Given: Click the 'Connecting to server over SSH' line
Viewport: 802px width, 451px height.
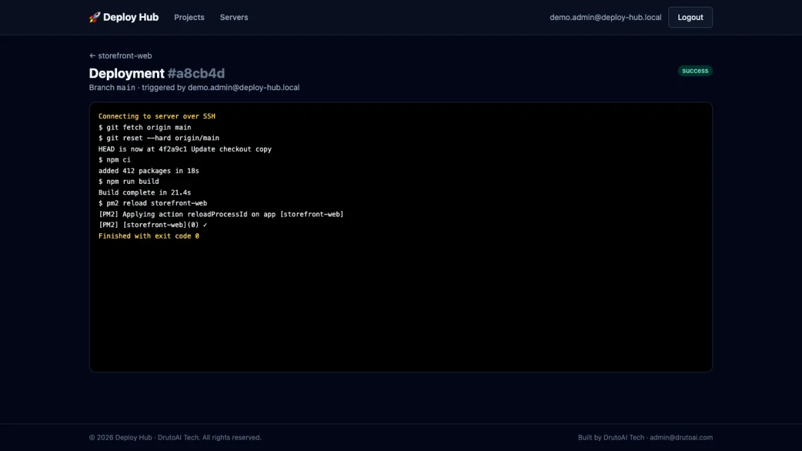Looking at the screenshot, I should 157,116.
